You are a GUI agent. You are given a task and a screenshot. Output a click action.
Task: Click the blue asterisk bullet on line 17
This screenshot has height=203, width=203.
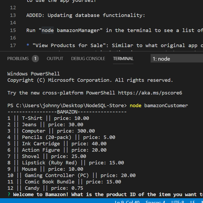click(28, 46)
